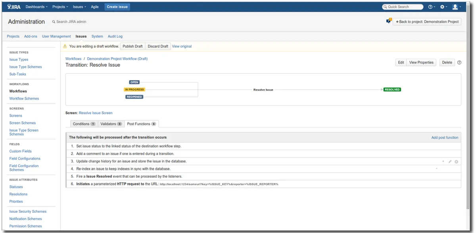476x233 pixels.
Task: Open the Agile menu
Action: (95, 7)
